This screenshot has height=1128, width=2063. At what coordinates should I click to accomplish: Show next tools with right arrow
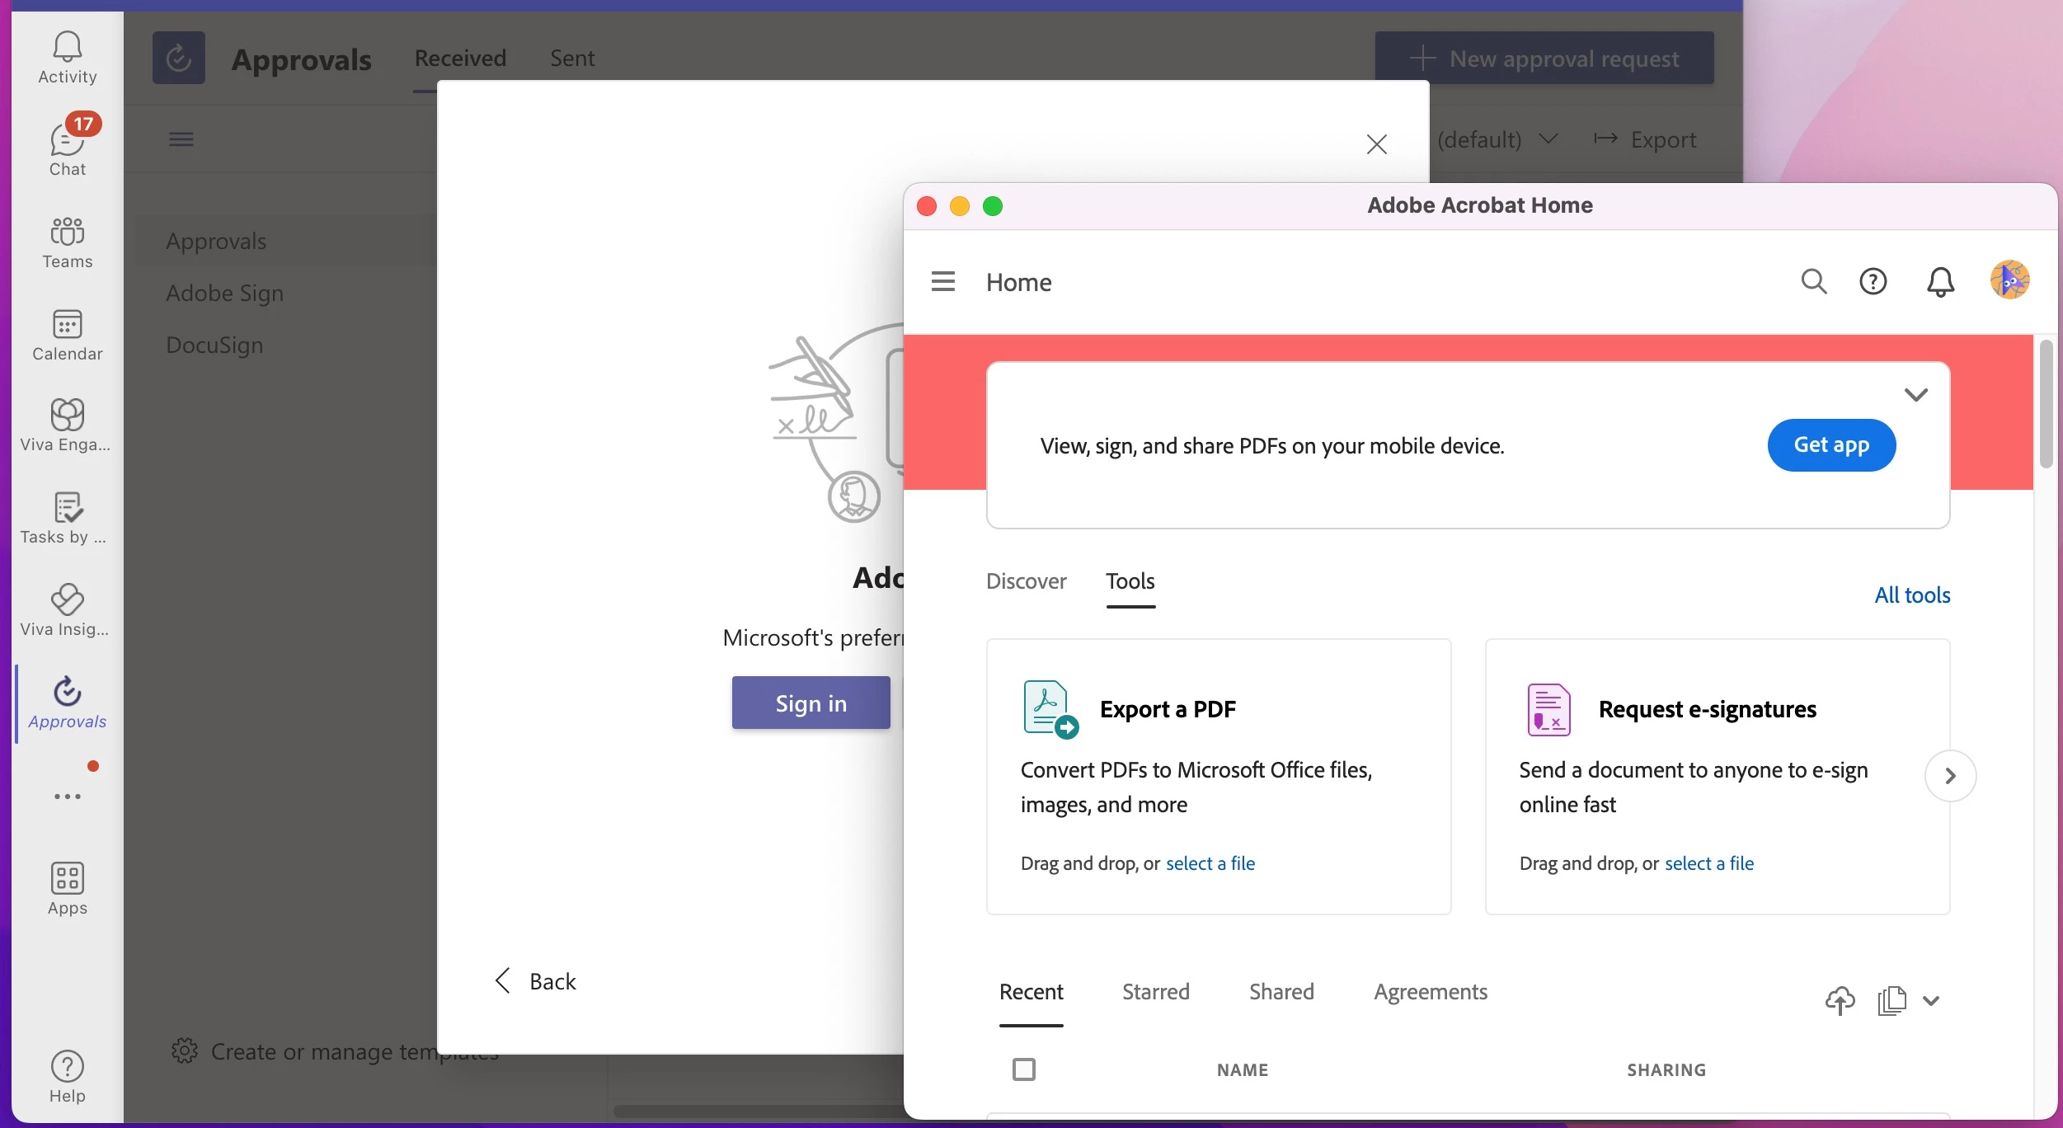1949,775
